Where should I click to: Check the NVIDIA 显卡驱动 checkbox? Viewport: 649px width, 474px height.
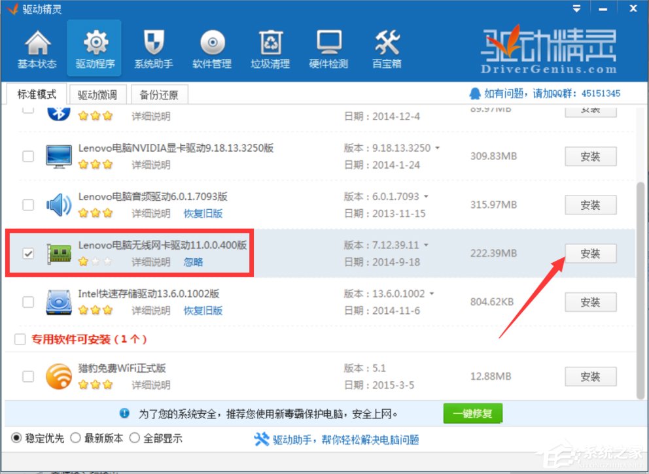[x=27, y=156]
